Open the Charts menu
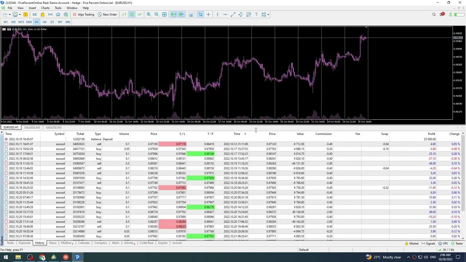The image size is (466, 262). pyautogui.click(x=45, y=8)
